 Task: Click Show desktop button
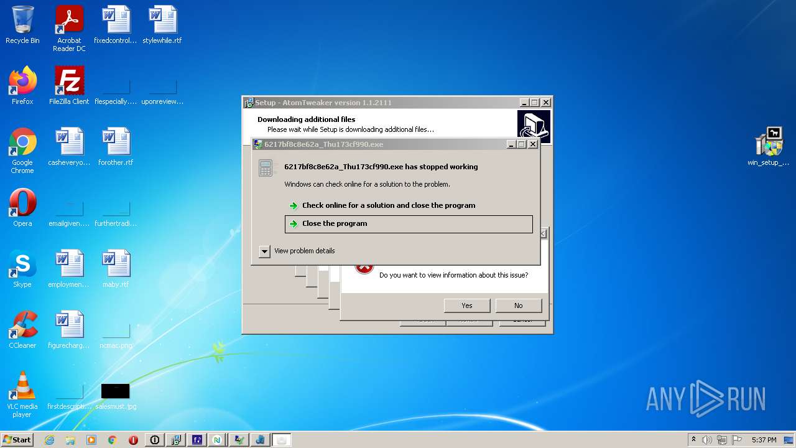click(x=790, y=440)
